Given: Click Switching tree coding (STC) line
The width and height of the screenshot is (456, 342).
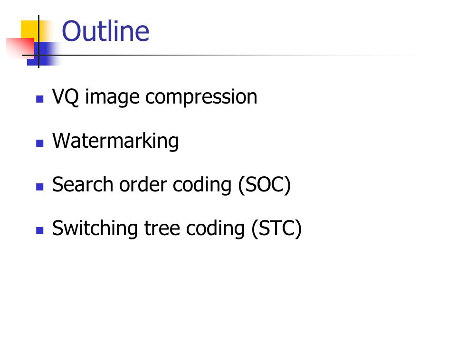Looking at the screenshot, I should pyautogui.click(x=177, y=228).
